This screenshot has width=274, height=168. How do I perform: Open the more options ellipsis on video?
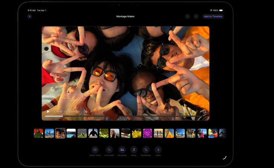[204, 112]
